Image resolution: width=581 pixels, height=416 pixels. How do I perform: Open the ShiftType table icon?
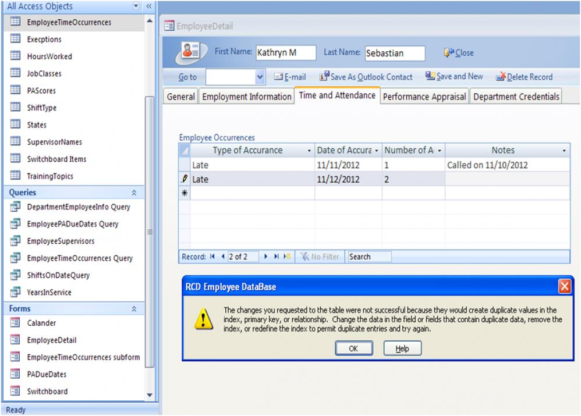point(16,107)
